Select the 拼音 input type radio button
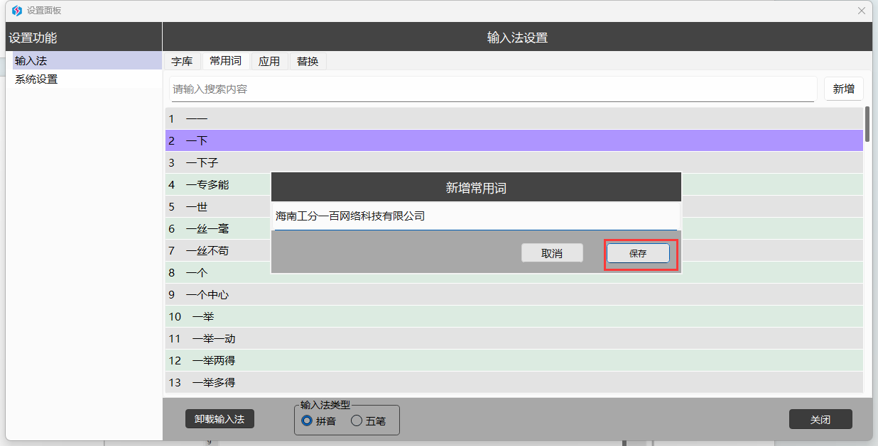878x446 pixels. (307, 420)
